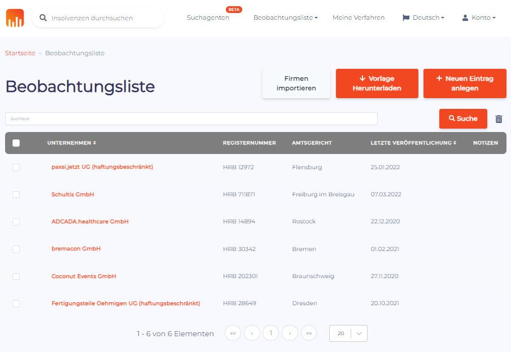The image size is (511, 352).
Task: Sort the list by Unternehmen column
Action: coord(71,143)
